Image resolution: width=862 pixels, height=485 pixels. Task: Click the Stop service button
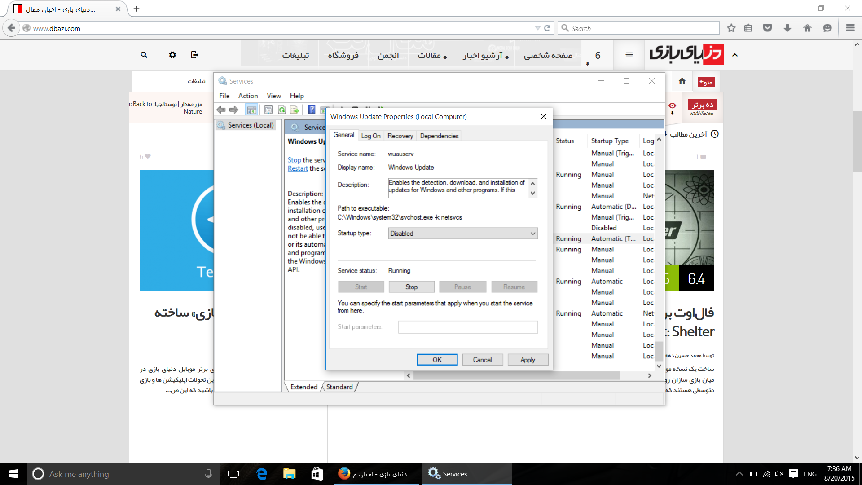point(411,287)
